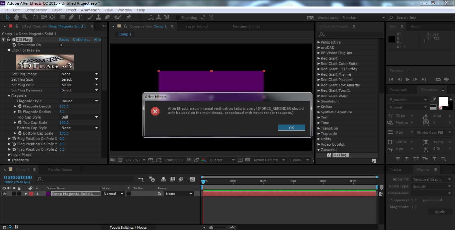Switch to the Paragraph tab
The height and width of the screenshot is (230, 455).
(398, 89)
